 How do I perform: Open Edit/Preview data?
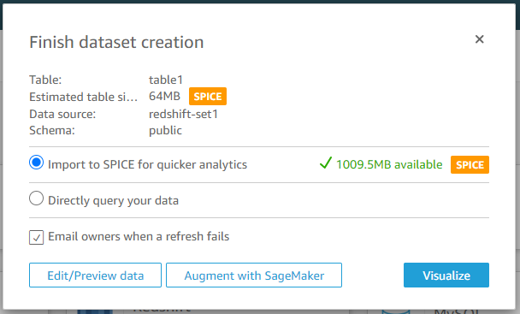(95, 275)
